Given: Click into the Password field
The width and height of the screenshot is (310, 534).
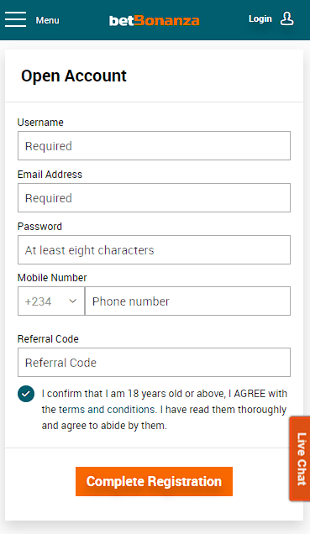Looking at the screenshot, I should tap(154, 249).
